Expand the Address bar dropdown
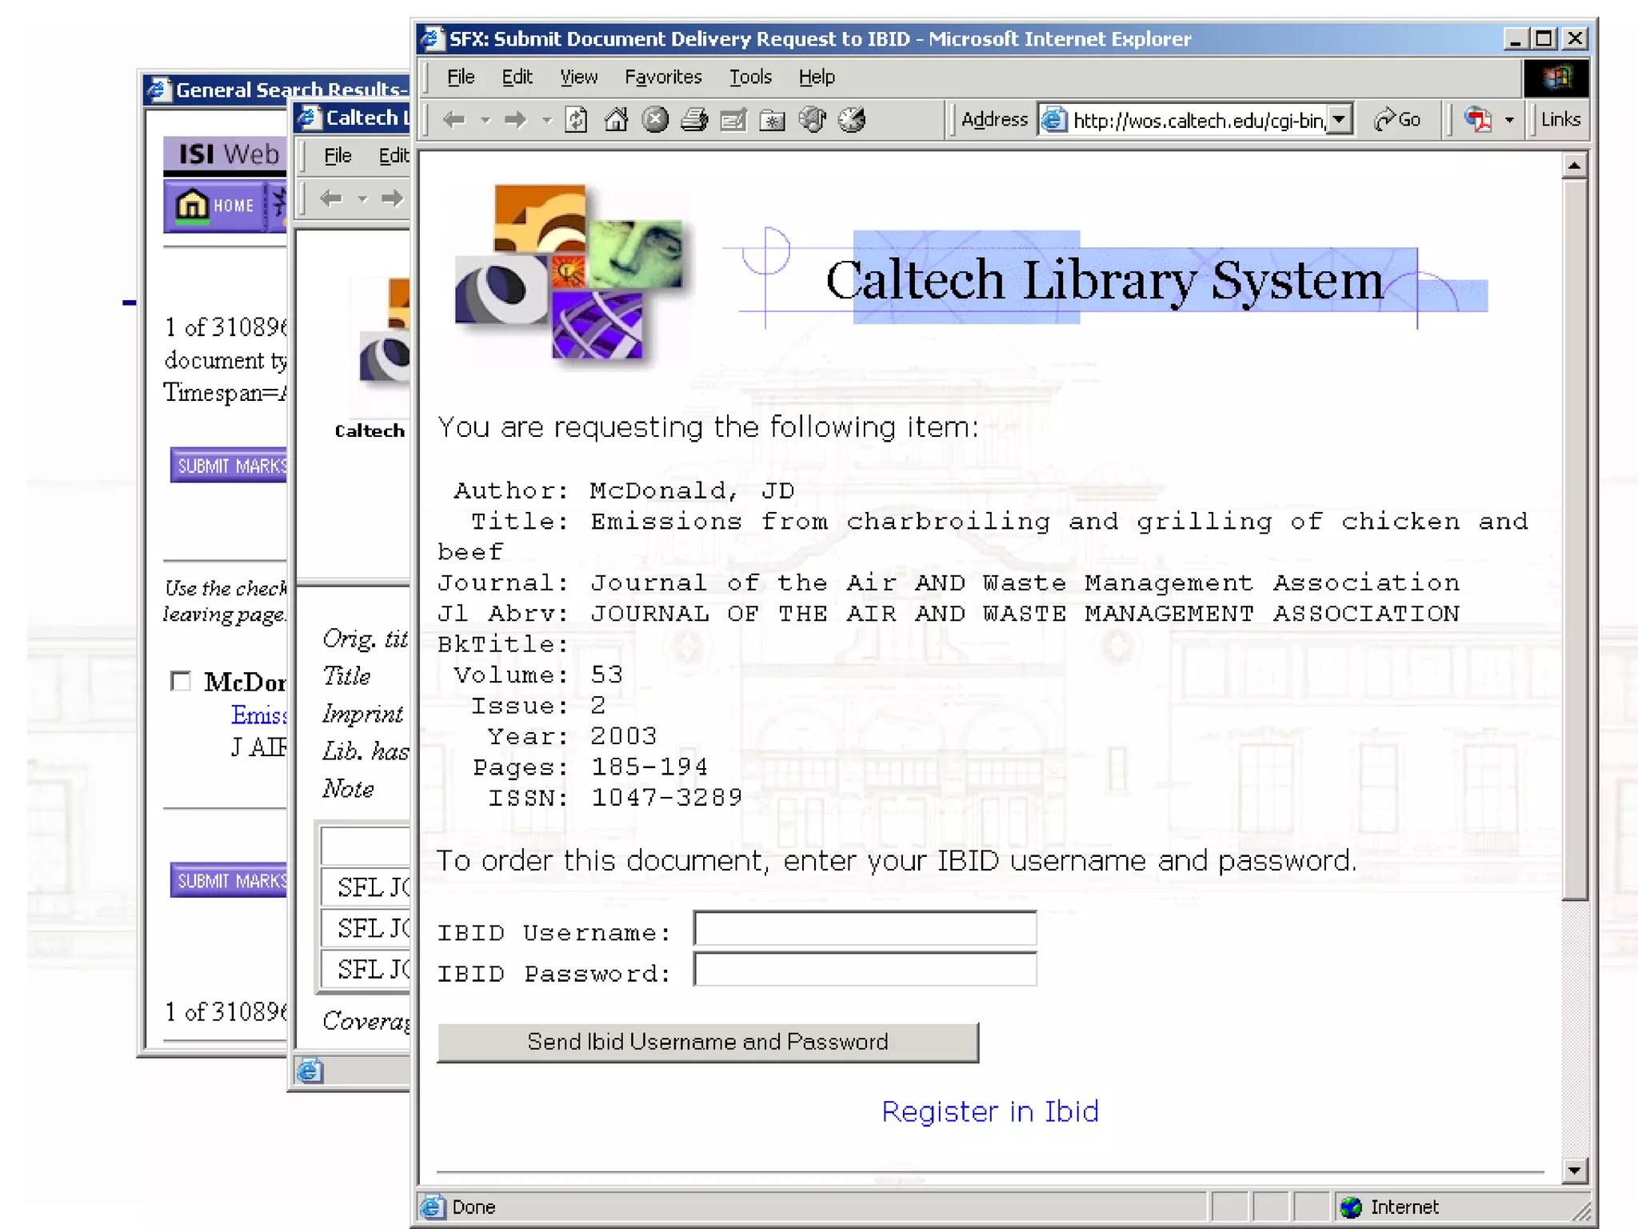The width and height of the screenshot is (1638, 1229). coord(1340,120)
